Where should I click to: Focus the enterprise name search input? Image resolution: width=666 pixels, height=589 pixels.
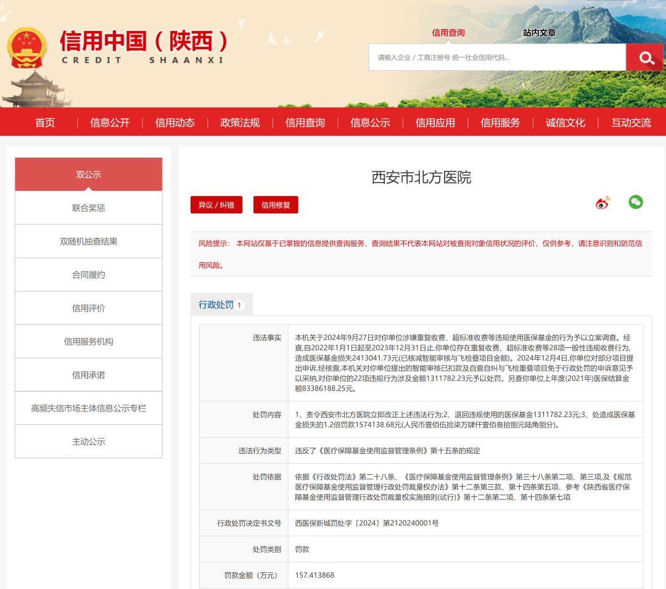(x=498, y=57)
